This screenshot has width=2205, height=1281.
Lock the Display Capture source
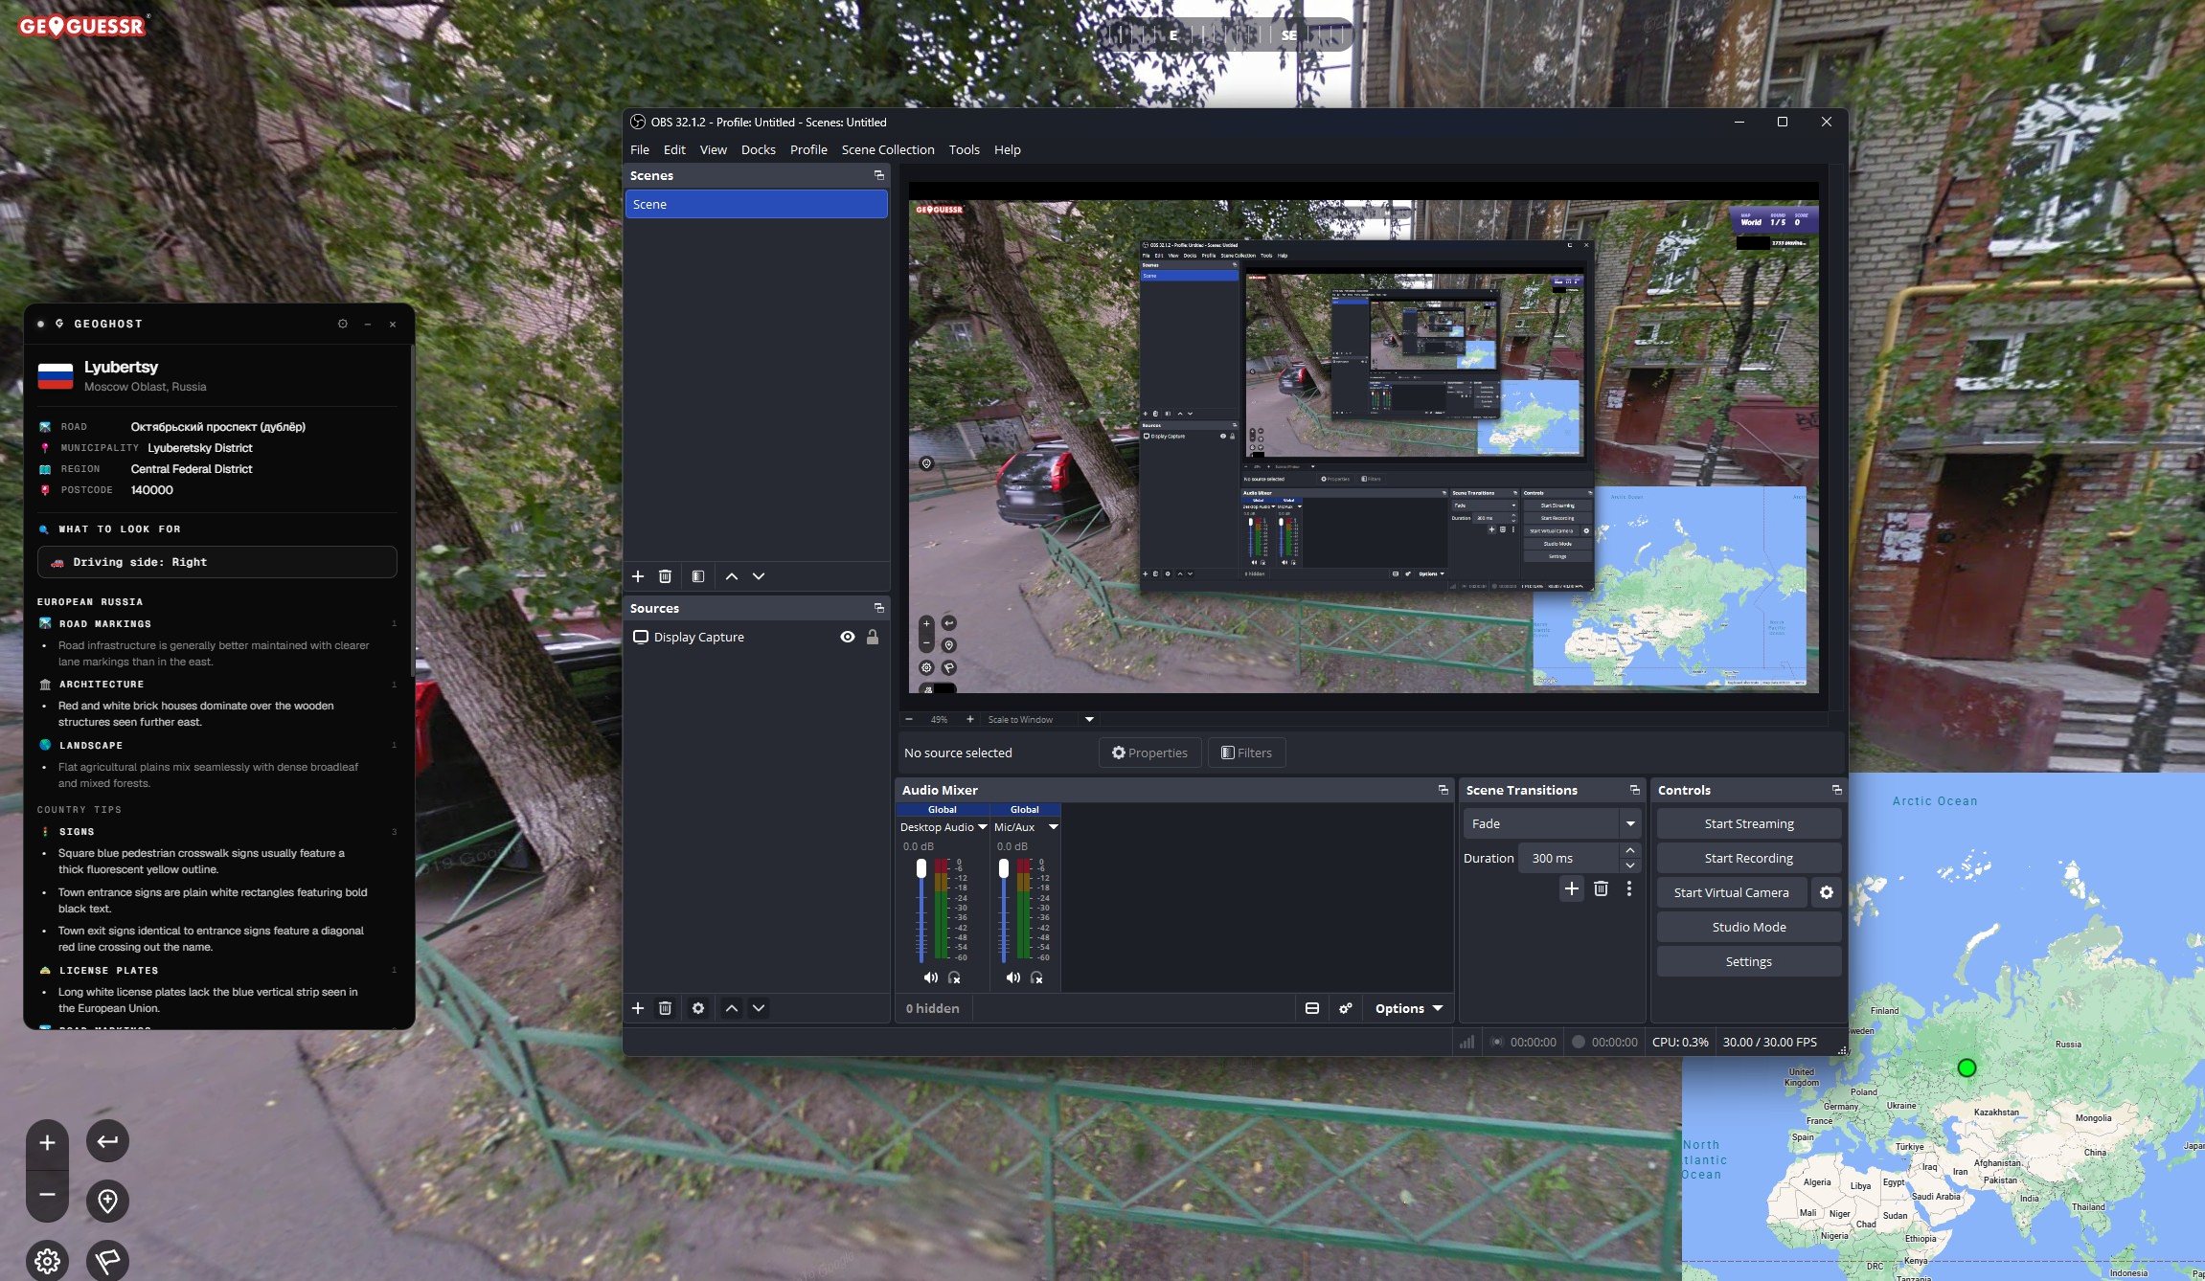click(x=873, y=637)
